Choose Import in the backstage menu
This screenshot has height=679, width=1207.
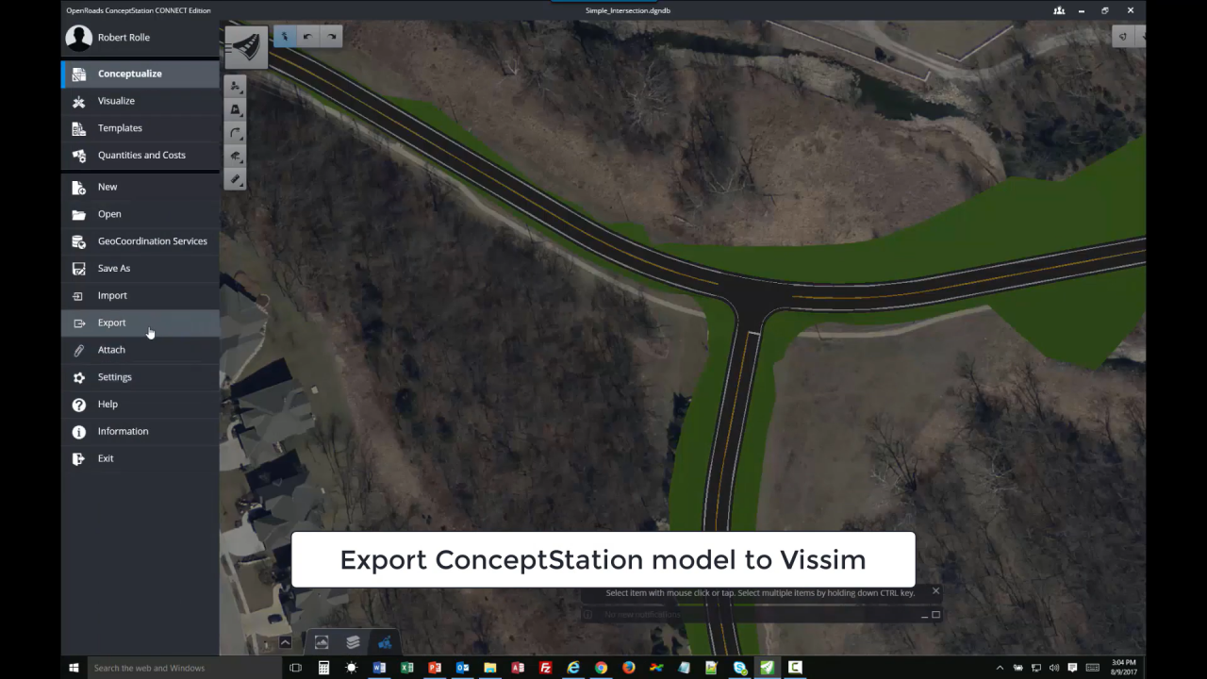pyautogui.click(x=141, y=295)
